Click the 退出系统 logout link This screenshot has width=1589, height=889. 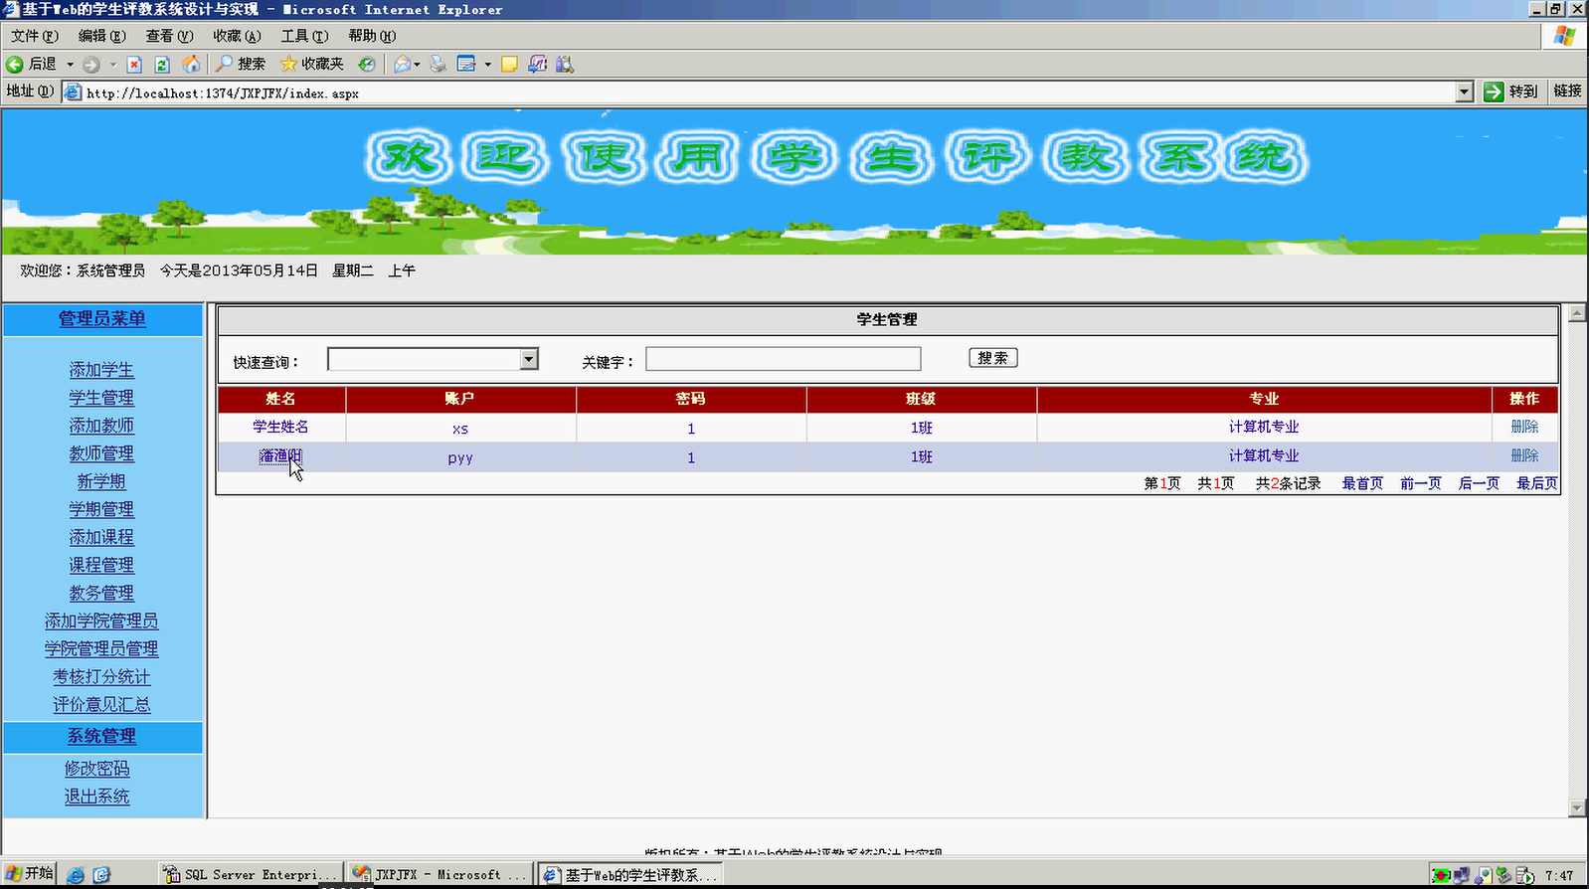[x=97, y=797]
